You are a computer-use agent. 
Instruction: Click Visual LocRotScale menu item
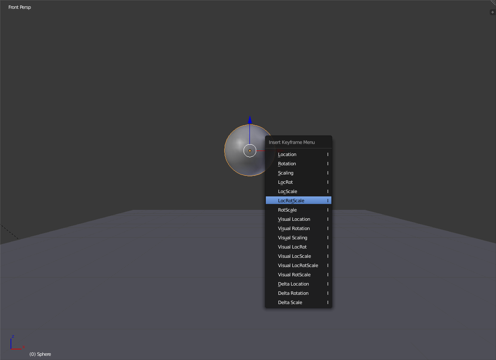pos(298,265)
